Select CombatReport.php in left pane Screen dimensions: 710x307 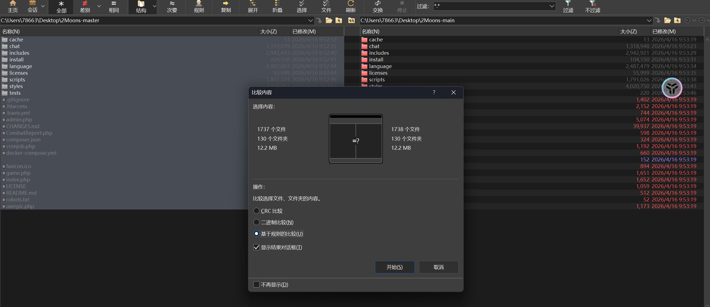click(29, 133)
